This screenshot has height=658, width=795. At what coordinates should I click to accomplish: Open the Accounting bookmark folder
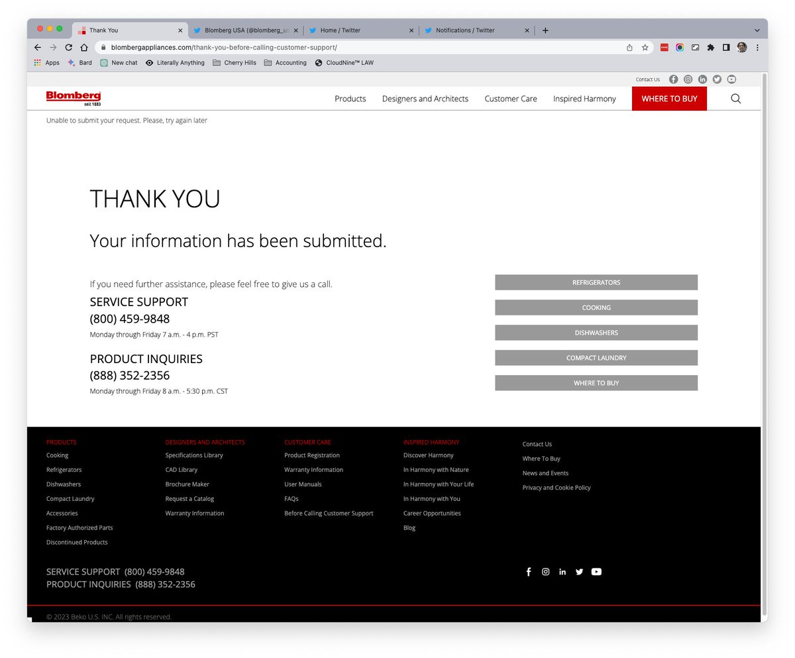click(x=285, y=63)
